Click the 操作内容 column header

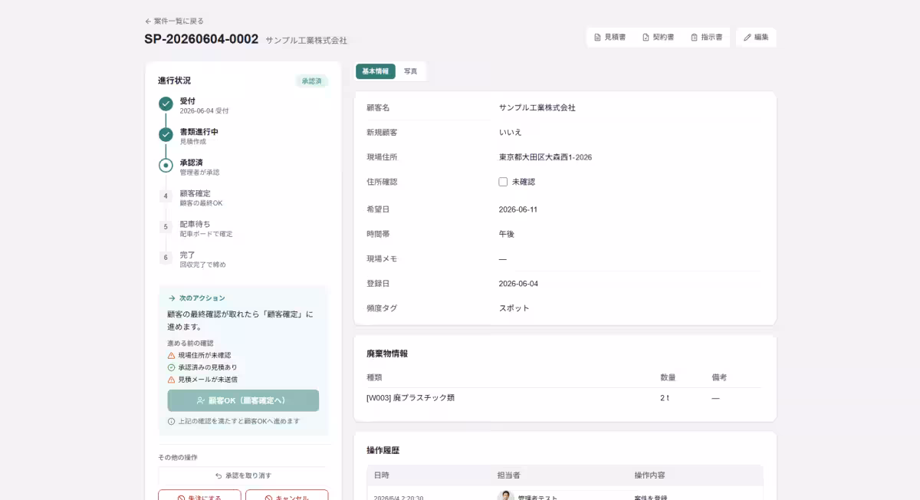(650, 475)
